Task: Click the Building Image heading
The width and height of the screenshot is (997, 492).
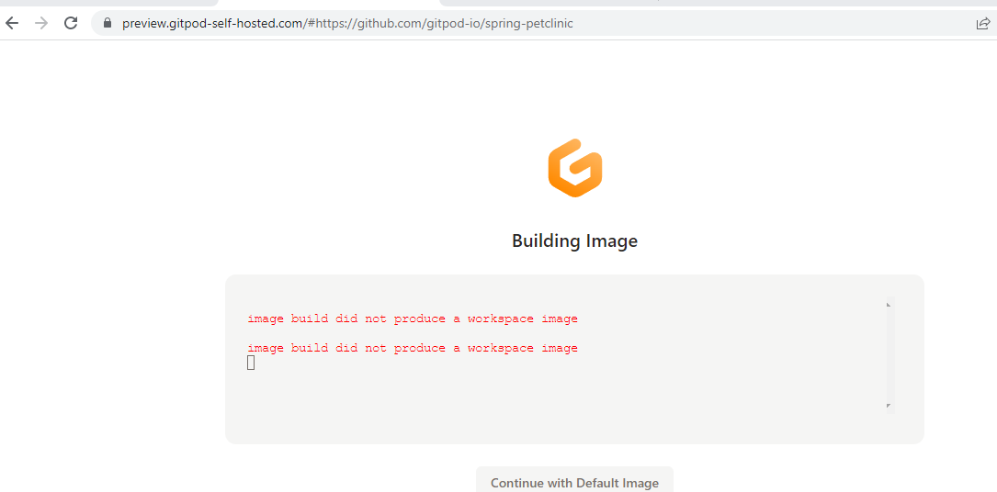Action: (575, 241)
